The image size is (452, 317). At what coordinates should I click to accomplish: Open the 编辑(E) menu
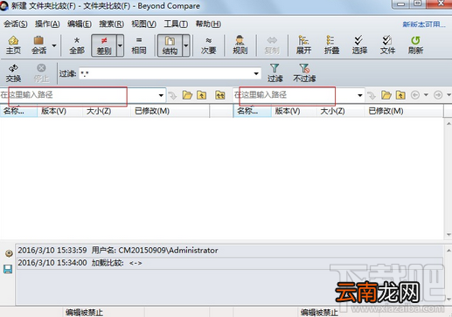(x=80, y=24)
